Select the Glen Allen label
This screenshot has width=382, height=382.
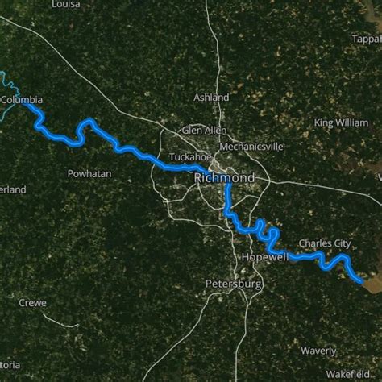click(205, 131)
